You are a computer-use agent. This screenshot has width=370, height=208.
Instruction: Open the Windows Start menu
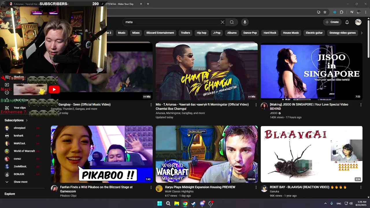160,203
